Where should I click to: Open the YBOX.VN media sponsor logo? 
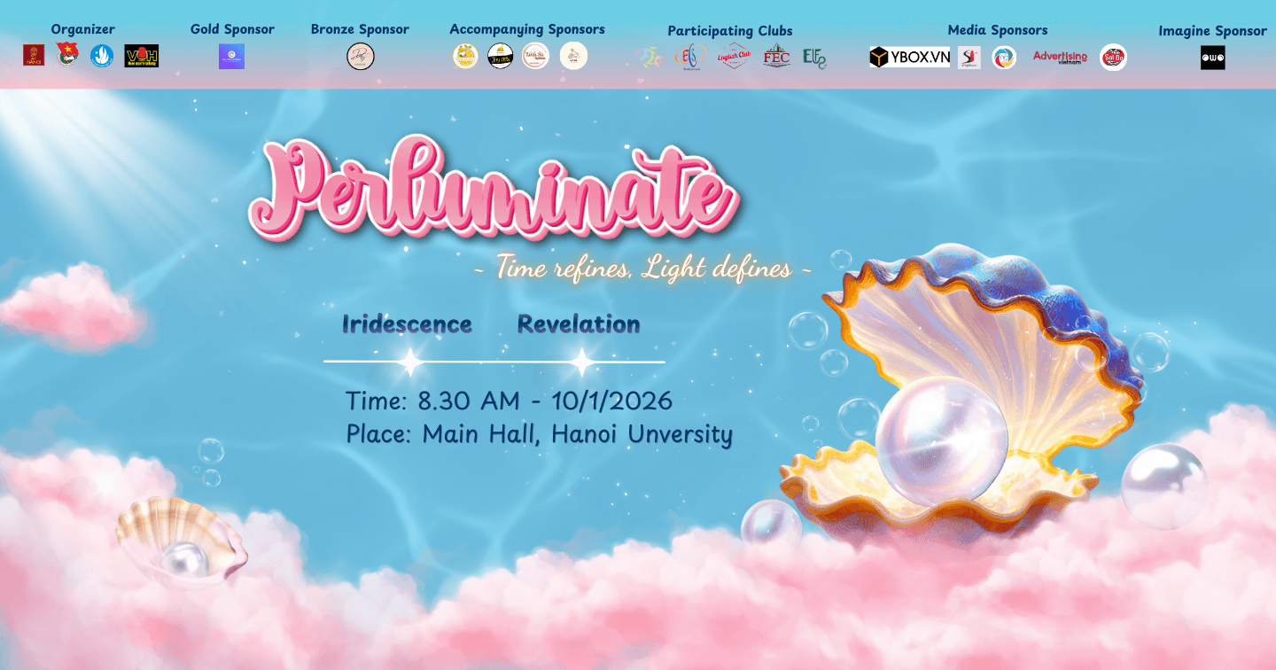point(909,58)
